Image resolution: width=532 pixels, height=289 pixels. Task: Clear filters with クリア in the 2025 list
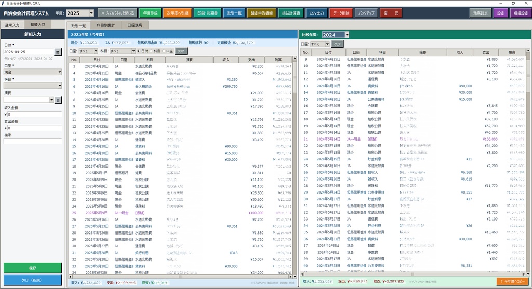181,51
